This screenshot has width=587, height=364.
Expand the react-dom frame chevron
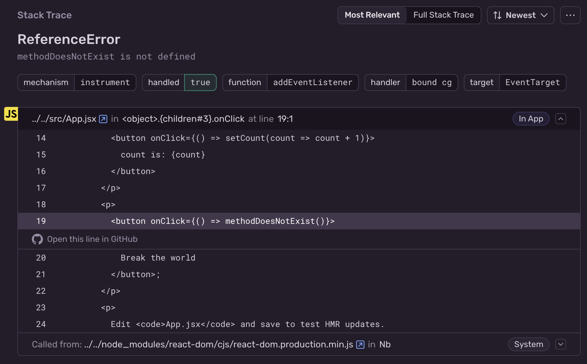[x=561, y=344]
